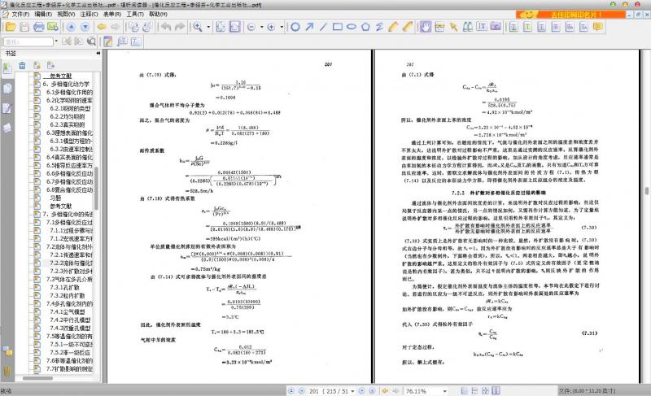Image resolution: width=651 pixels, height=396 pixels.
Task: Go to next page with down arrow
Action: (x=85, y=27)
